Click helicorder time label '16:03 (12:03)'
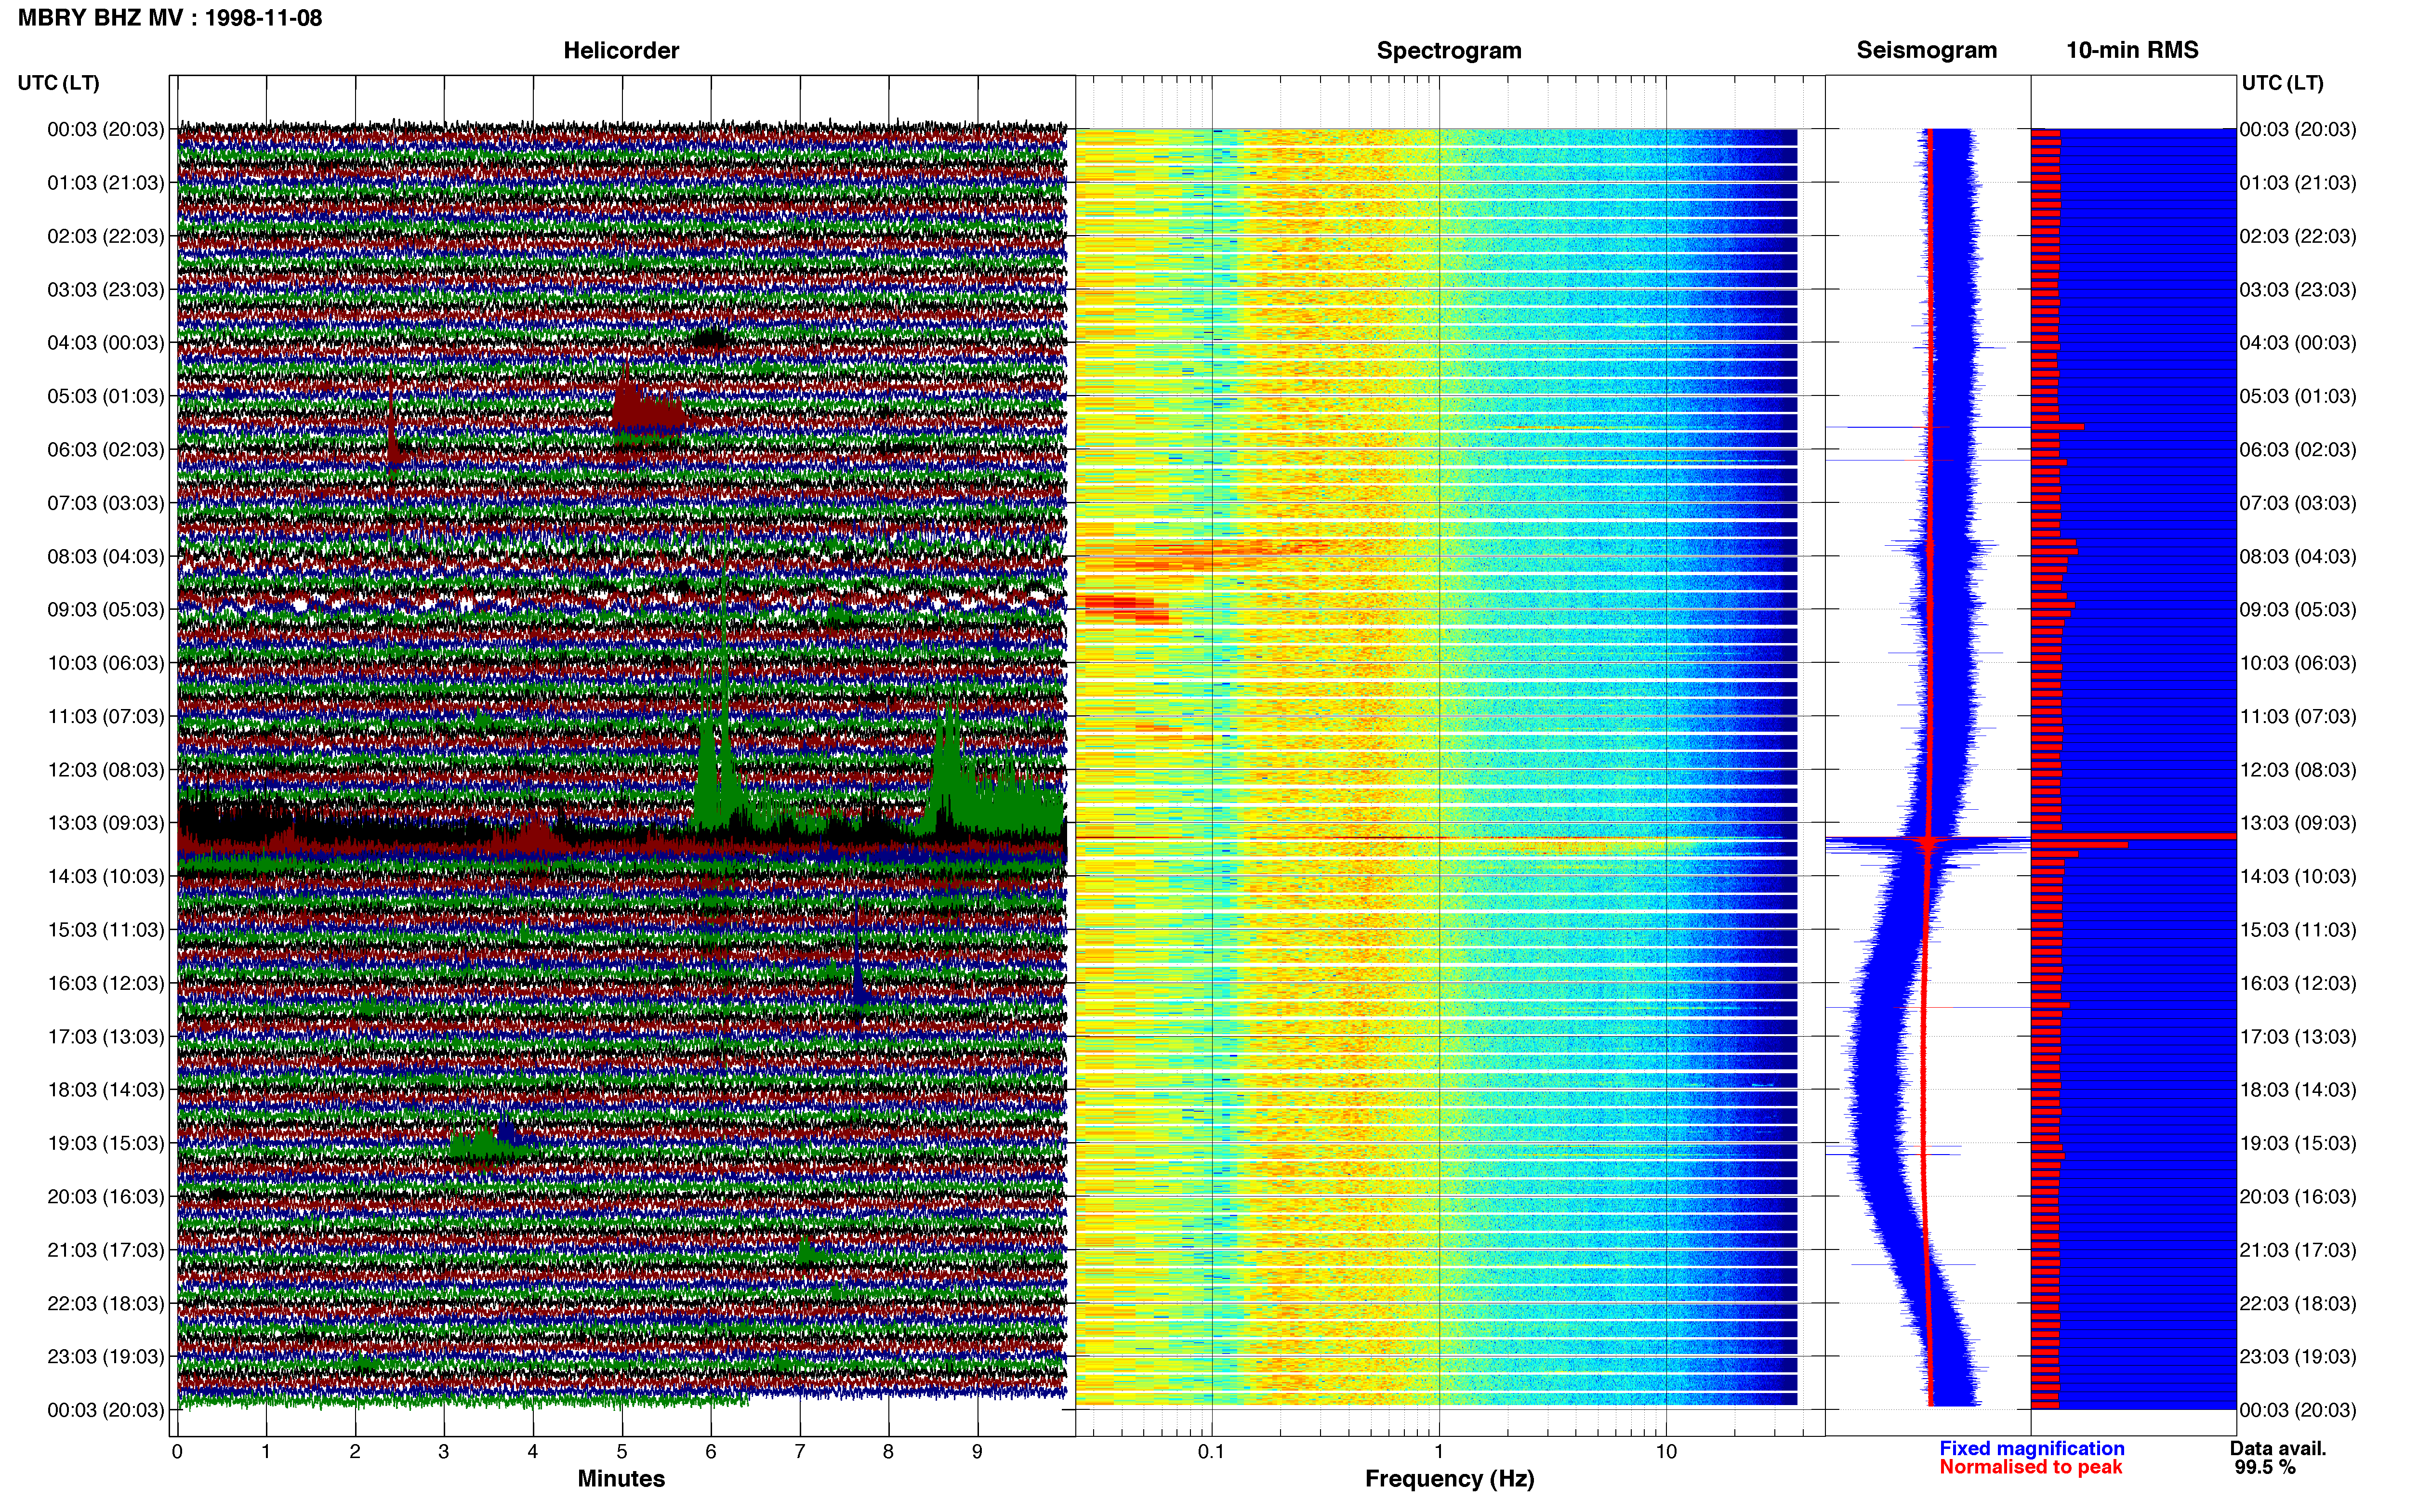Viewport: 2418px width, 1512px height. click(x=106, y=983)
